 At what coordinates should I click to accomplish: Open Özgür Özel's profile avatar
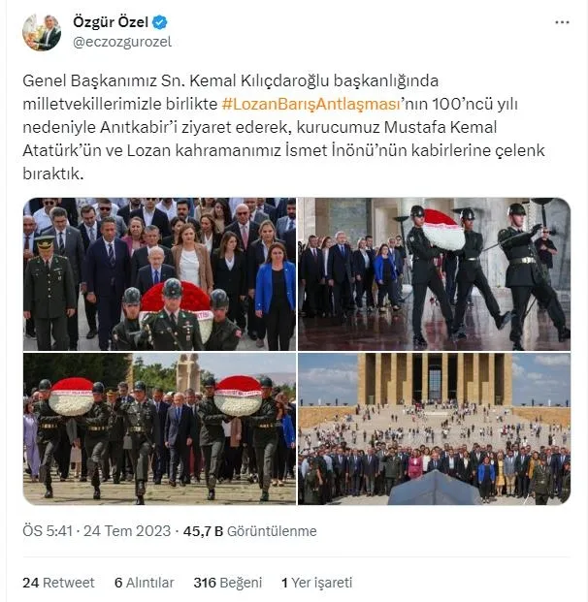pyautogui.click(x=42, y=32)
